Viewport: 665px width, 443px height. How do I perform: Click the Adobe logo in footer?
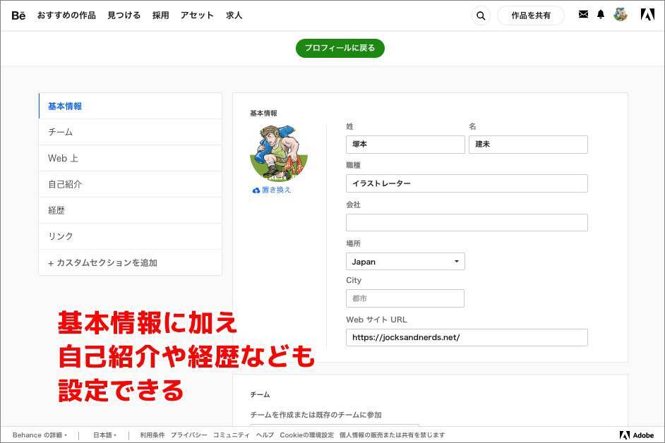pos(637,435)
